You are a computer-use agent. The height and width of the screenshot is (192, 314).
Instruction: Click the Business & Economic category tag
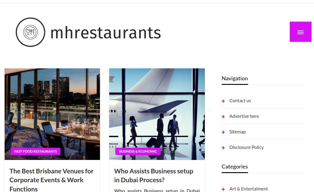tap(138, 151)
